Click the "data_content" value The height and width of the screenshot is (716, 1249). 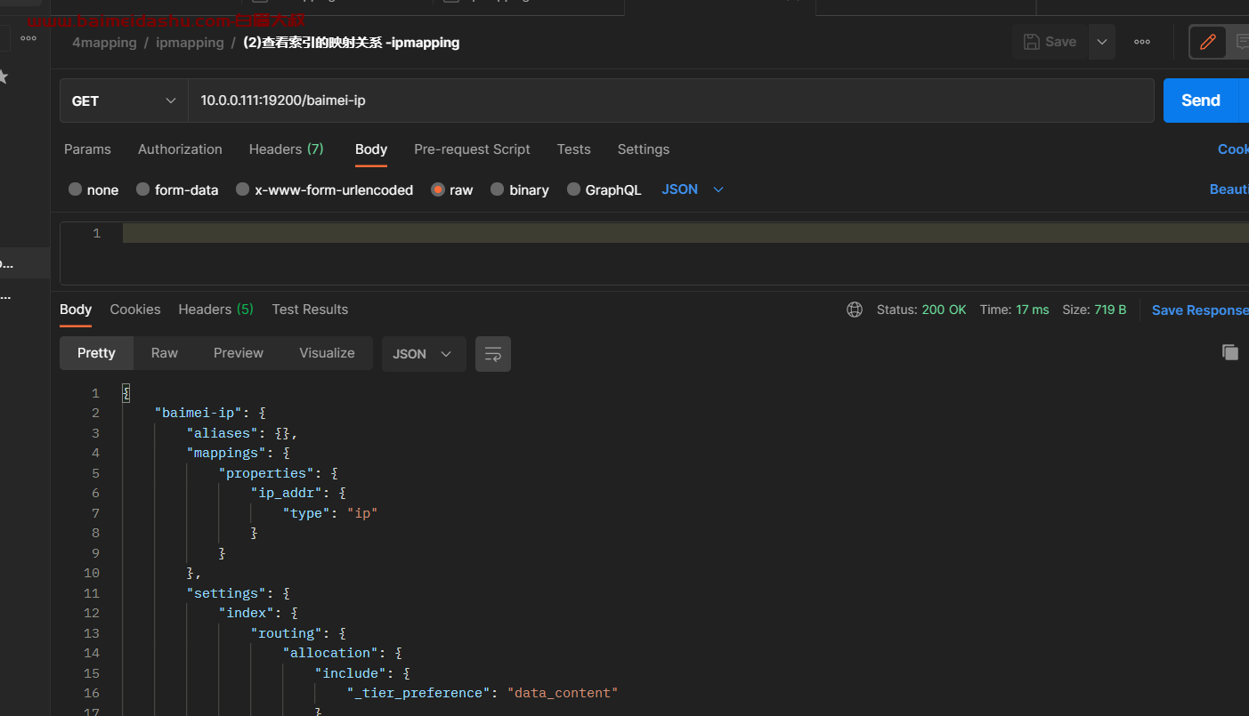[x=563, y=693]
